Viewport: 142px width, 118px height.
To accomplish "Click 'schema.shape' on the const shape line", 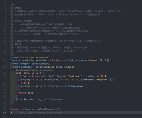I will pos(40,64).
